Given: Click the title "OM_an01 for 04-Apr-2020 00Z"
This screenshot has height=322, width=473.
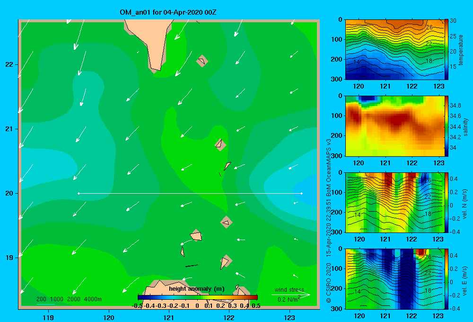Looking at the screenshot, I should pyautogui.click(x=168, y=12).
